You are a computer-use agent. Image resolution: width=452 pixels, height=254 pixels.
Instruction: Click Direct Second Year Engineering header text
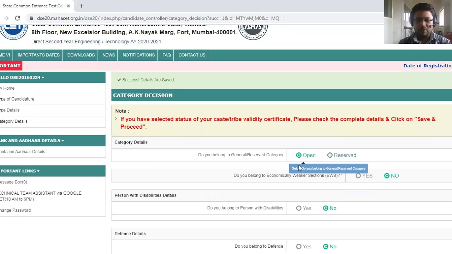pos(96,42)
